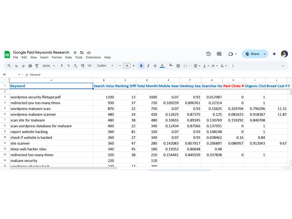Click the search menus magnifier icon
Screen dimensions: 292x219
9,66
